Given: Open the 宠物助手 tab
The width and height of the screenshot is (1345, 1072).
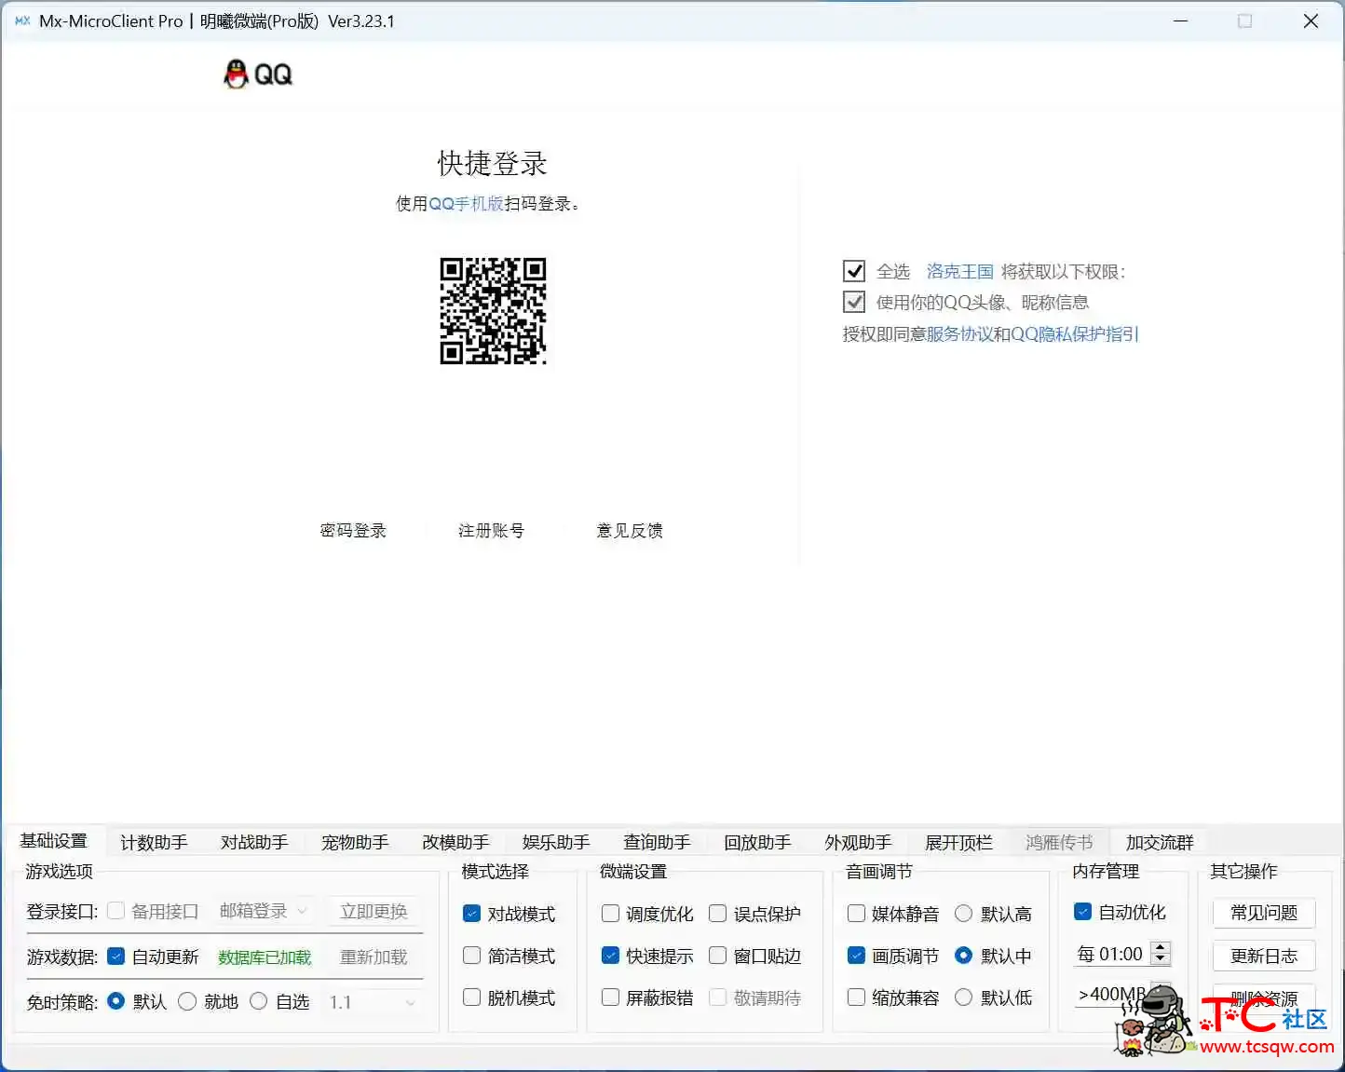Looking at the screenshot, I should pyautogui.click(x=355, y=842).
